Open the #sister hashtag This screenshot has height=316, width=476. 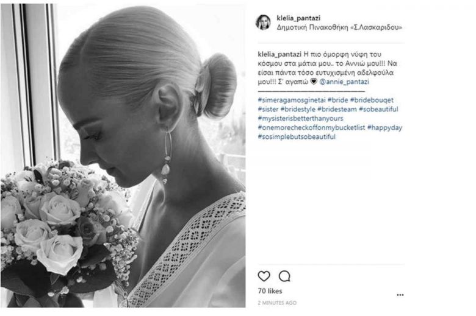click(268, 109)
